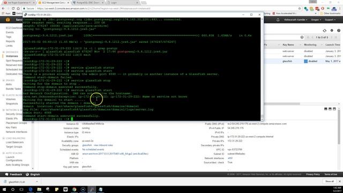Click Show all downloads button
Viewport: 343px width, 193px height.
(330, 181)
